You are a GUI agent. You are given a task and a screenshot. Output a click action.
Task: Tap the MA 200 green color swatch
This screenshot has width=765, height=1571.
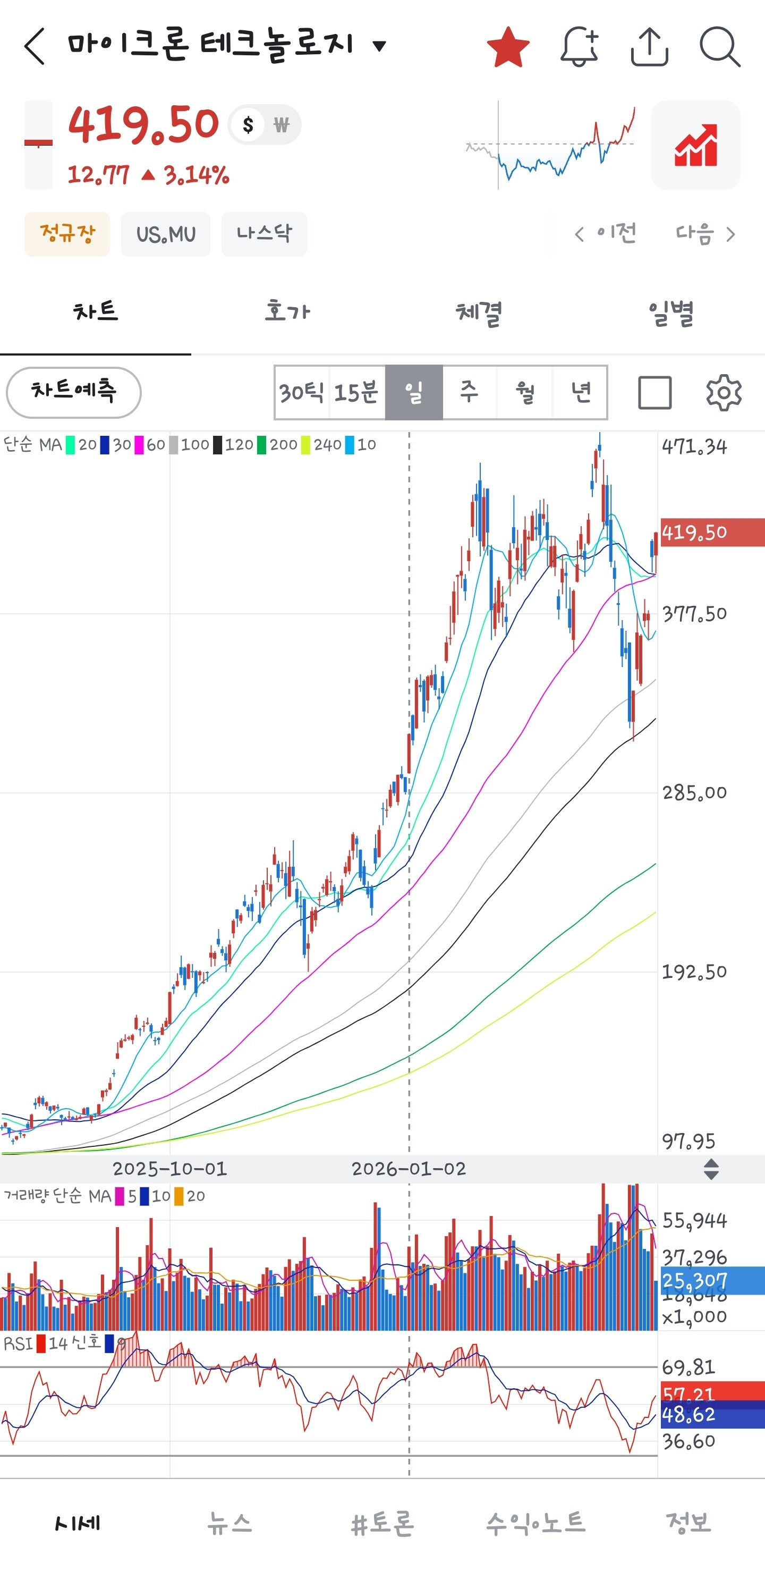261,445
